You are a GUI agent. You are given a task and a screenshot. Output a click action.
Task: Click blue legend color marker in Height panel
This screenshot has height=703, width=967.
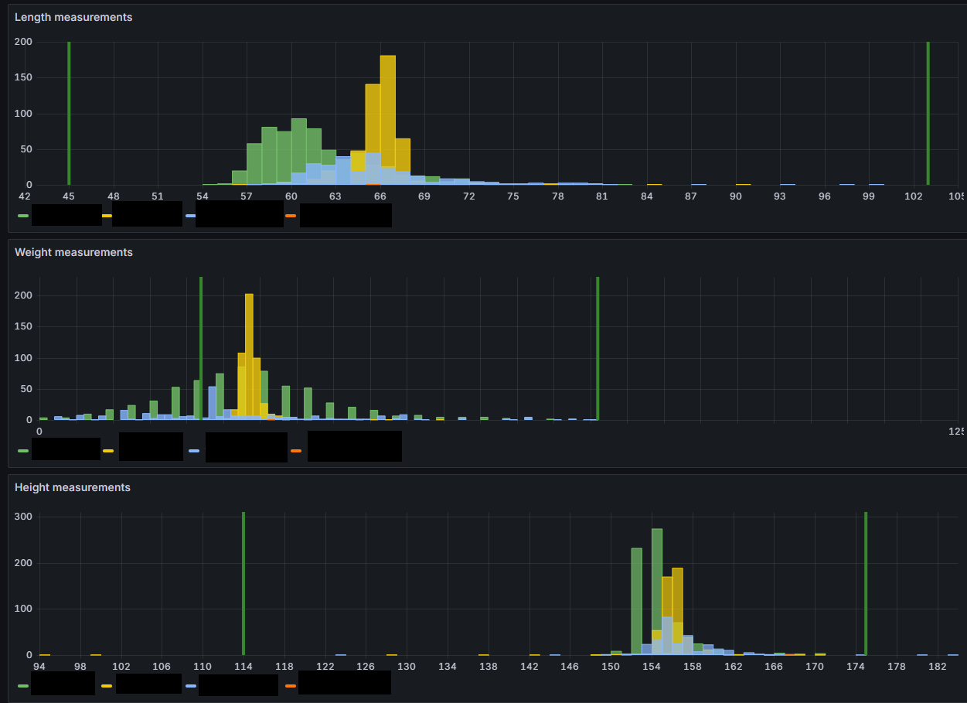point(191,685)
